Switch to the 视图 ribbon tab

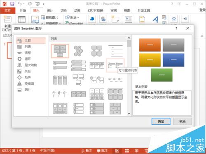[x=127, y=10]
